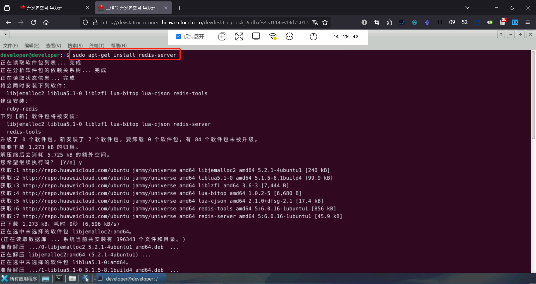The height and width of the screenshot is (284, 536).
Task: Go to the browser home page
Action: 46,22
